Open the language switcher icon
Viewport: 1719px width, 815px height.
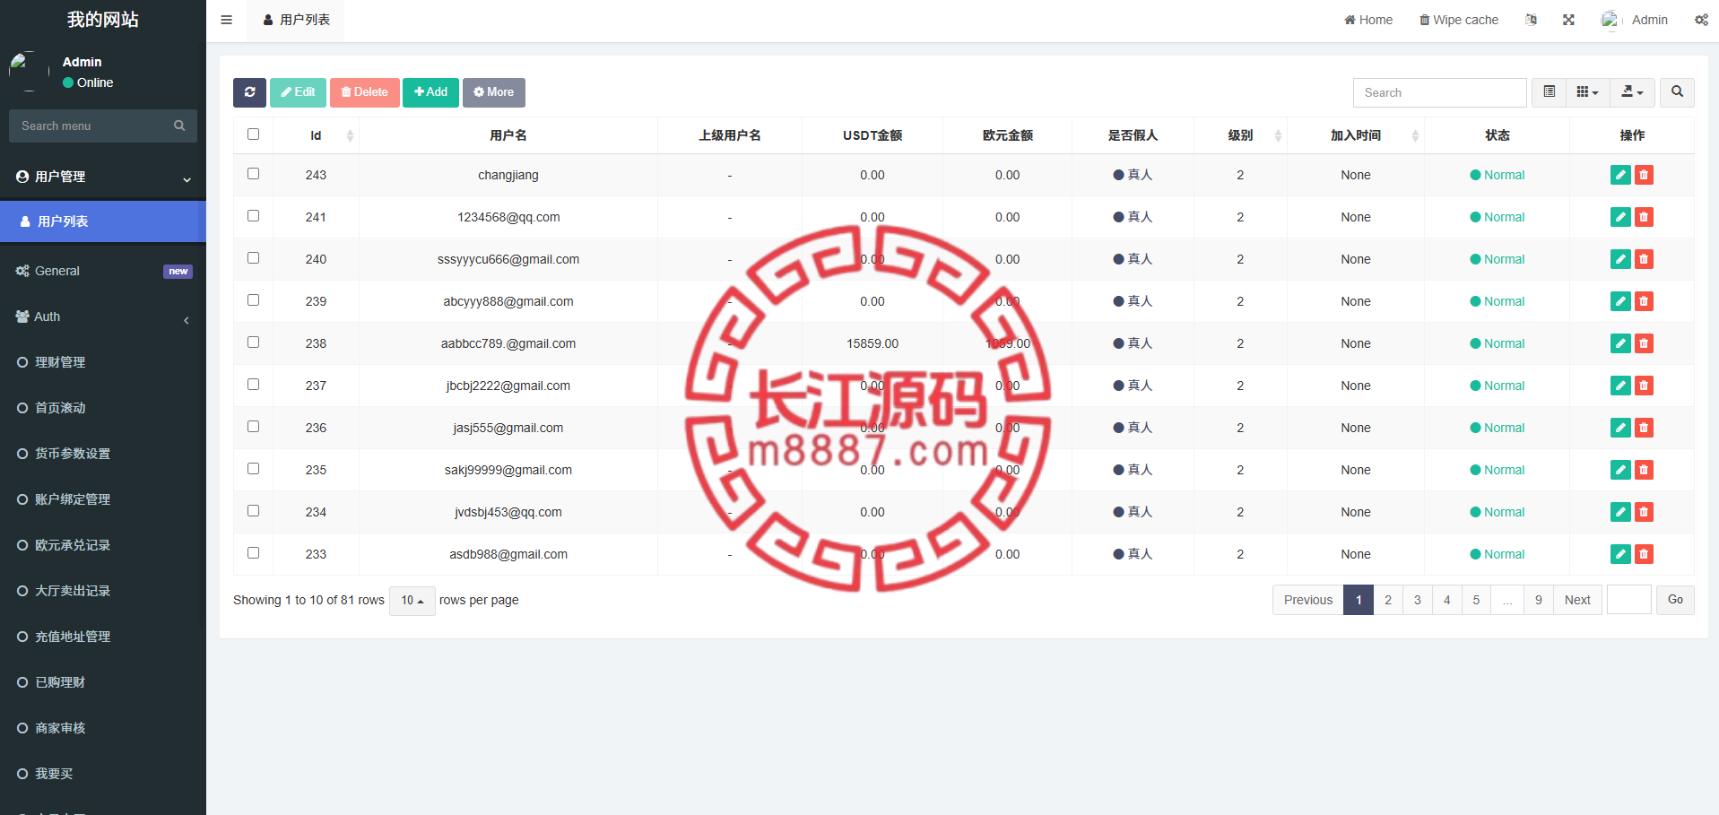1531,20
